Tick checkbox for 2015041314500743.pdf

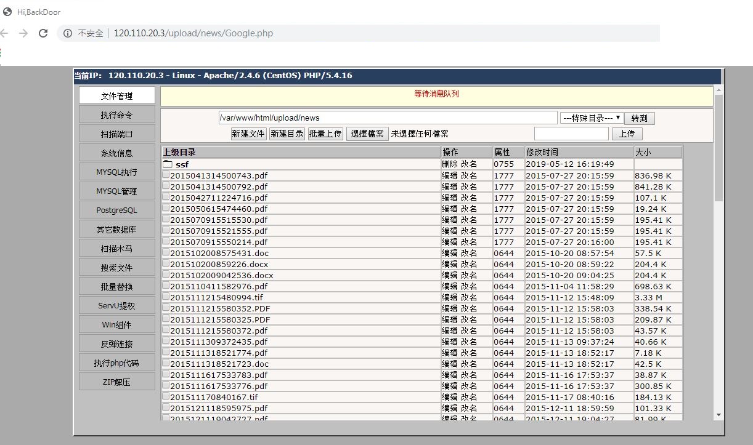tap(166, 175)
